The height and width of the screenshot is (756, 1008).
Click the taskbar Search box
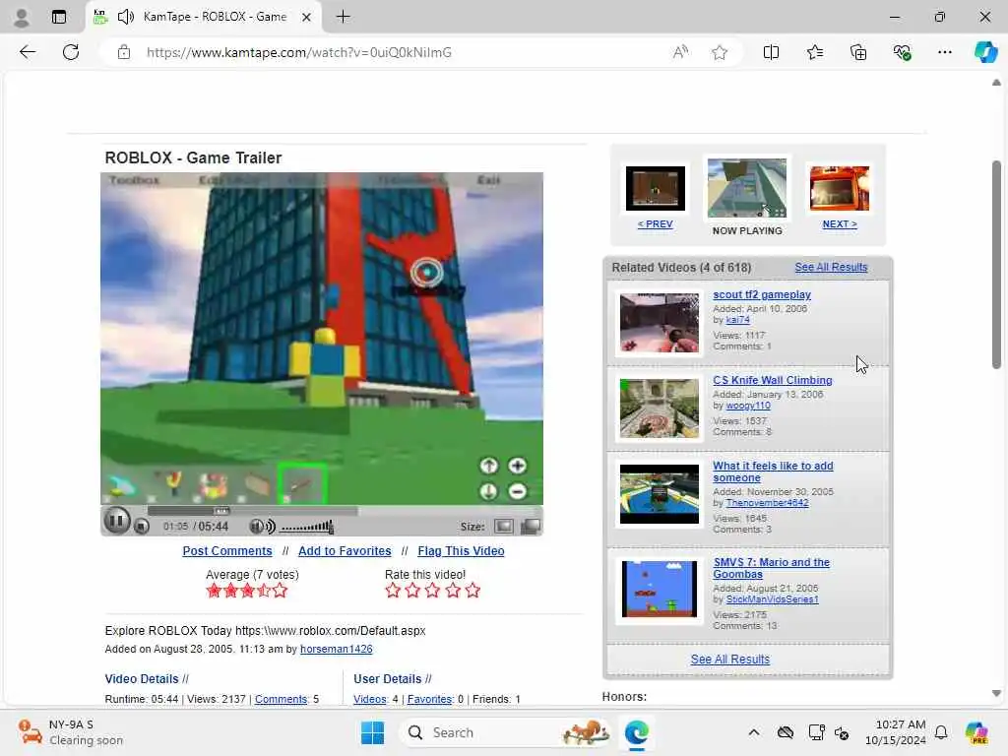pos(505,732)
